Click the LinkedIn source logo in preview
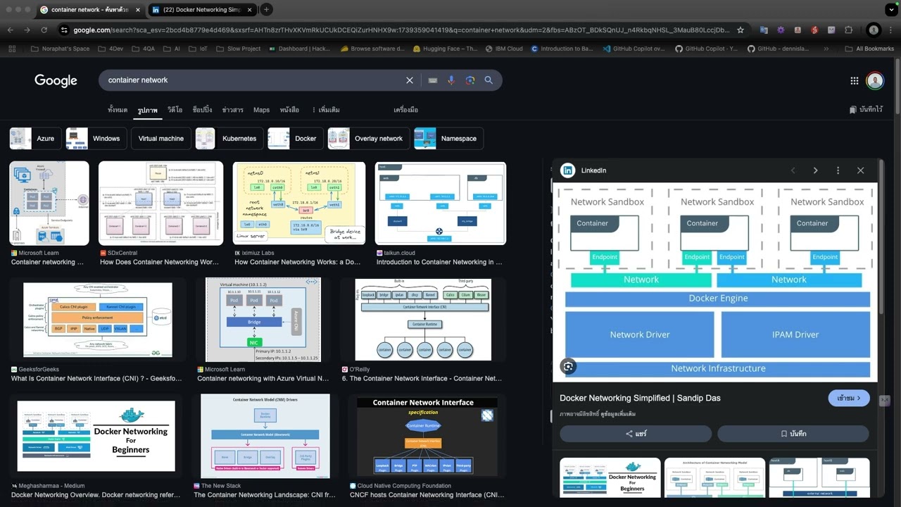901x507 pixels. (x=567, y=170)
